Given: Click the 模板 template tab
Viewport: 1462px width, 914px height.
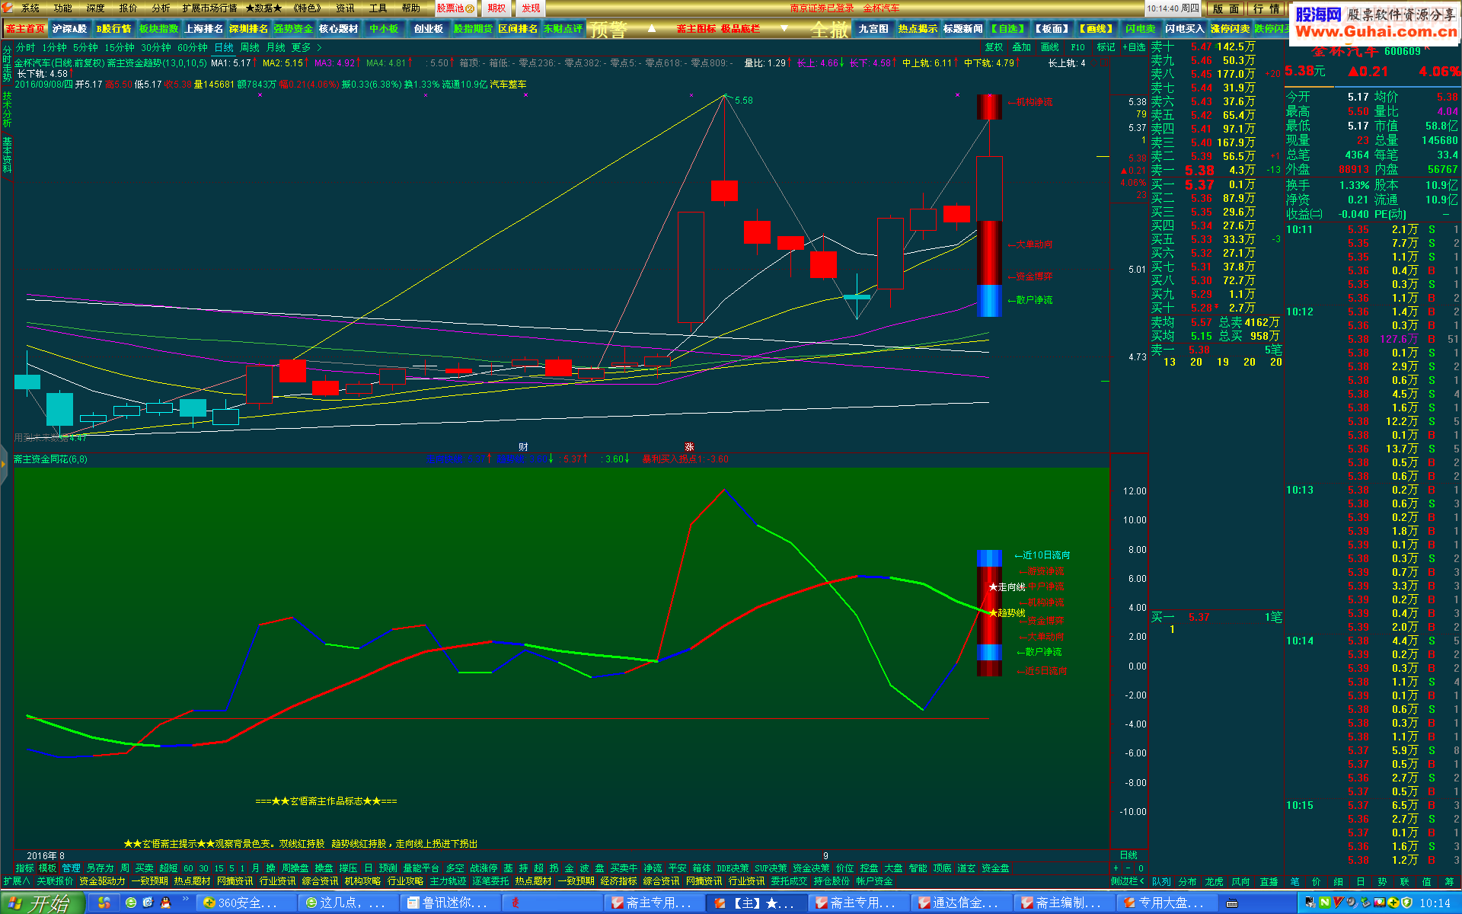Looking at the screenshot, I should tap(48, 868).
